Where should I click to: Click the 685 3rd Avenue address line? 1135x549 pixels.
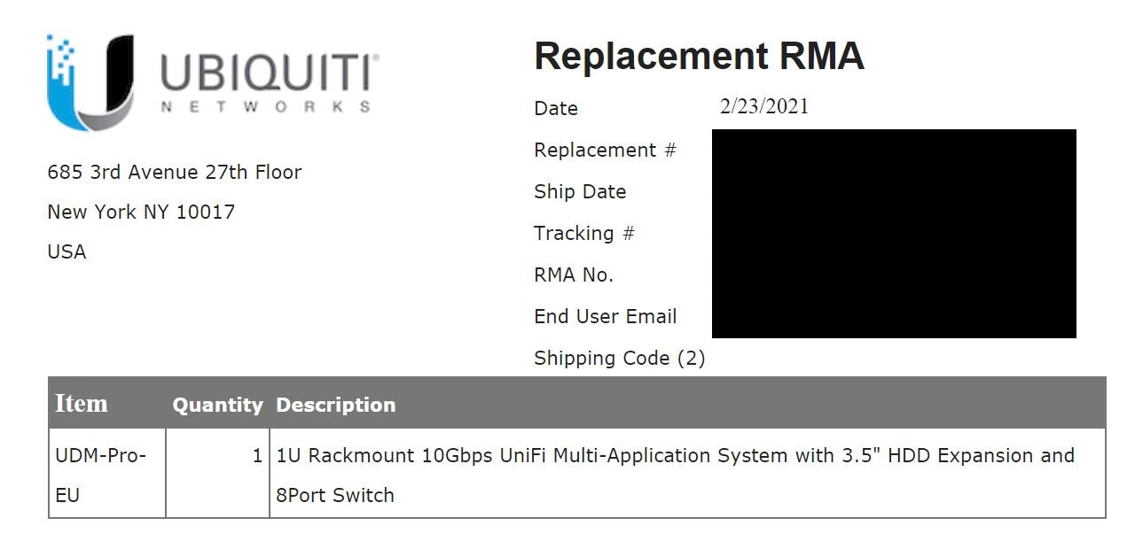tap(175, 173)
